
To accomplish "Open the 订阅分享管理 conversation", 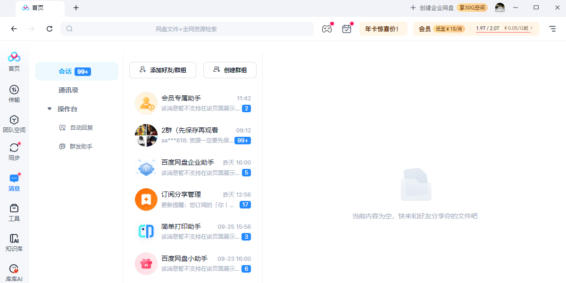I will [x=193, y=200].
